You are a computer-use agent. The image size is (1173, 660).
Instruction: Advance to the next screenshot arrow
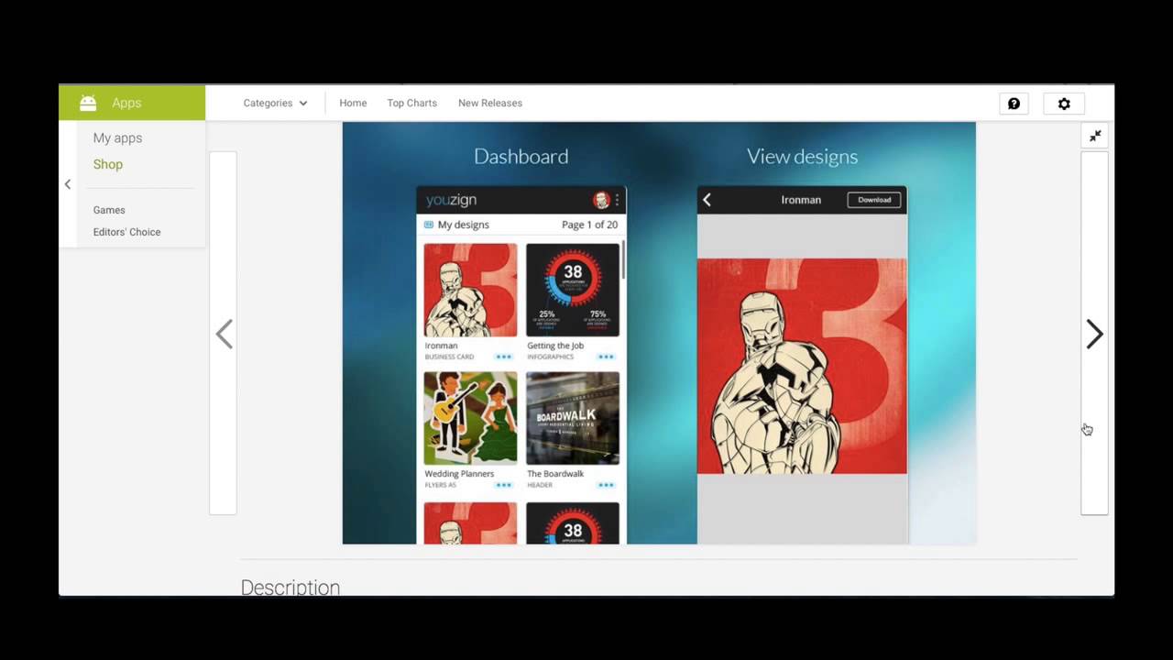click(x=1094, y=334)
